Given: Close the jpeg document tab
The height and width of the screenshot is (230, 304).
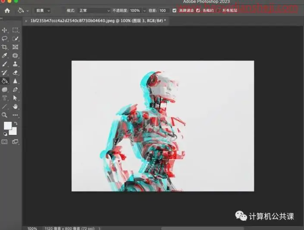Looking at the screenshot, I should [x=26, y=21].
